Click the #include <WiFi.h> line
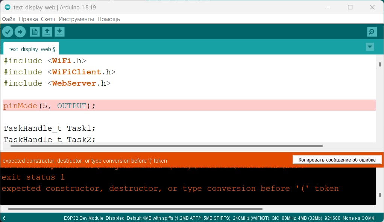 [45, 60]
